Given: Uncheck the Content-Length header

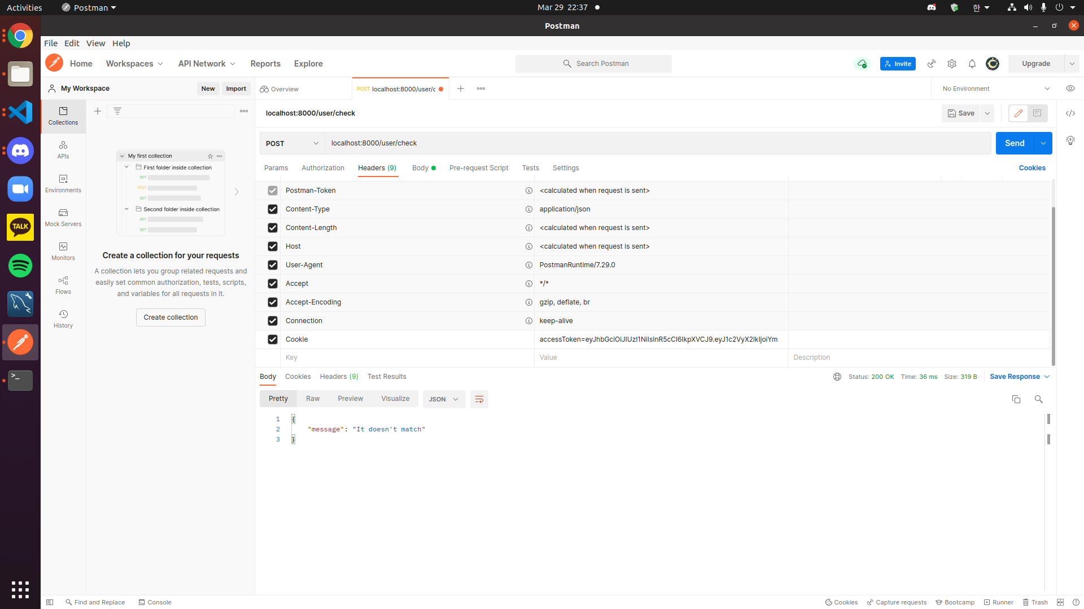Looking at the screenshot, I should point(273,228).
